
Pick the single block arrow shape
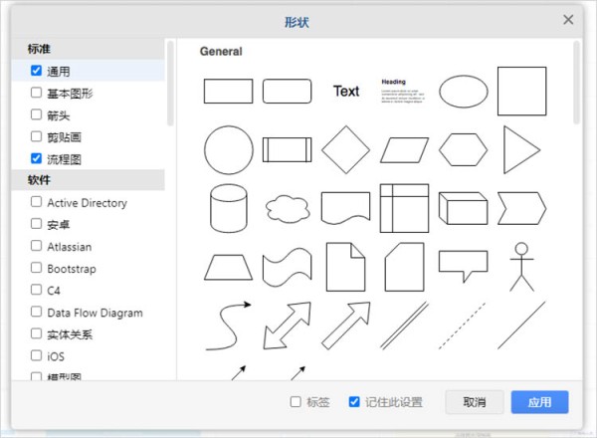pos(345,326)
